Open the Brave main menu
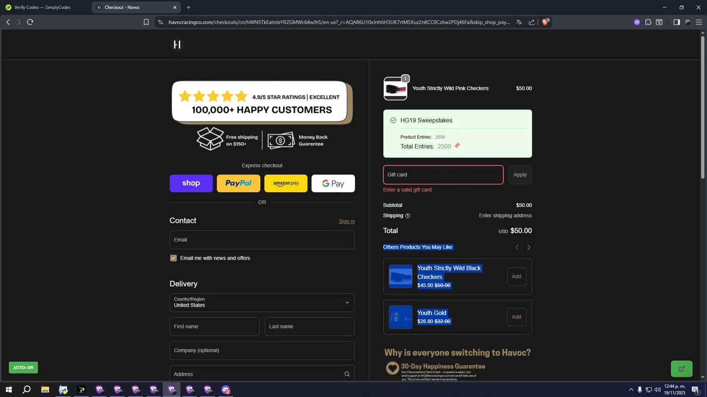The image size is (707, 397). point(699,22)
